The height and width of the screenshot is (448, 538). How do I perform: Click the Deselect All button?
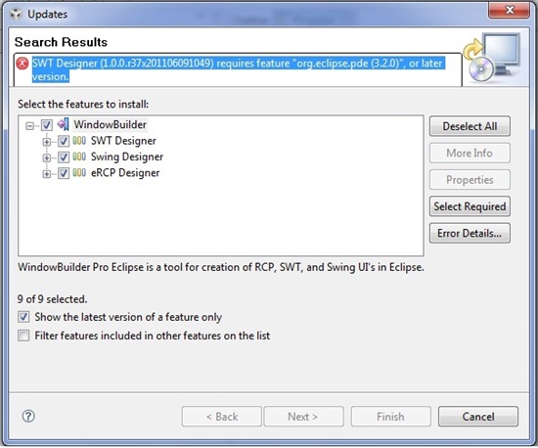[470, 126]
